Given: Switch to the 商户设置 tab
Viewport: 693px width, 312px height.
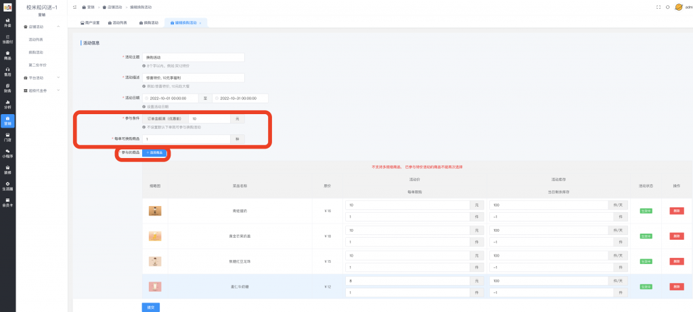Looking at the screenshot, I should click(x=90, y=22).
